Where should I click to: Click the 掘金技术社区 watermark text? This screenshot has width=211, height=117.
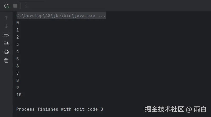click(164, 109)
